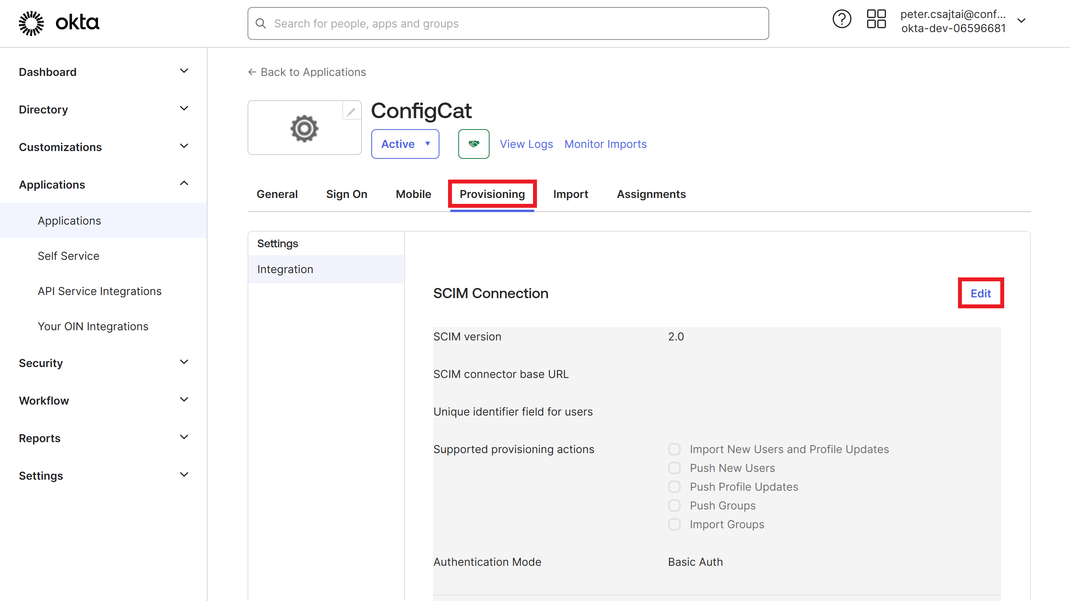
Task: Check the Push Groups checkbox
Action: click(x=674, y=506)
